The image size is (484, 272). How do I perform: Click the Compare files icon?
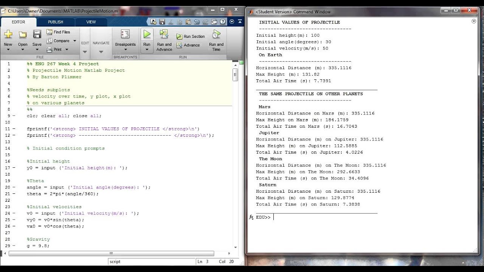click(x=50, y=41)
